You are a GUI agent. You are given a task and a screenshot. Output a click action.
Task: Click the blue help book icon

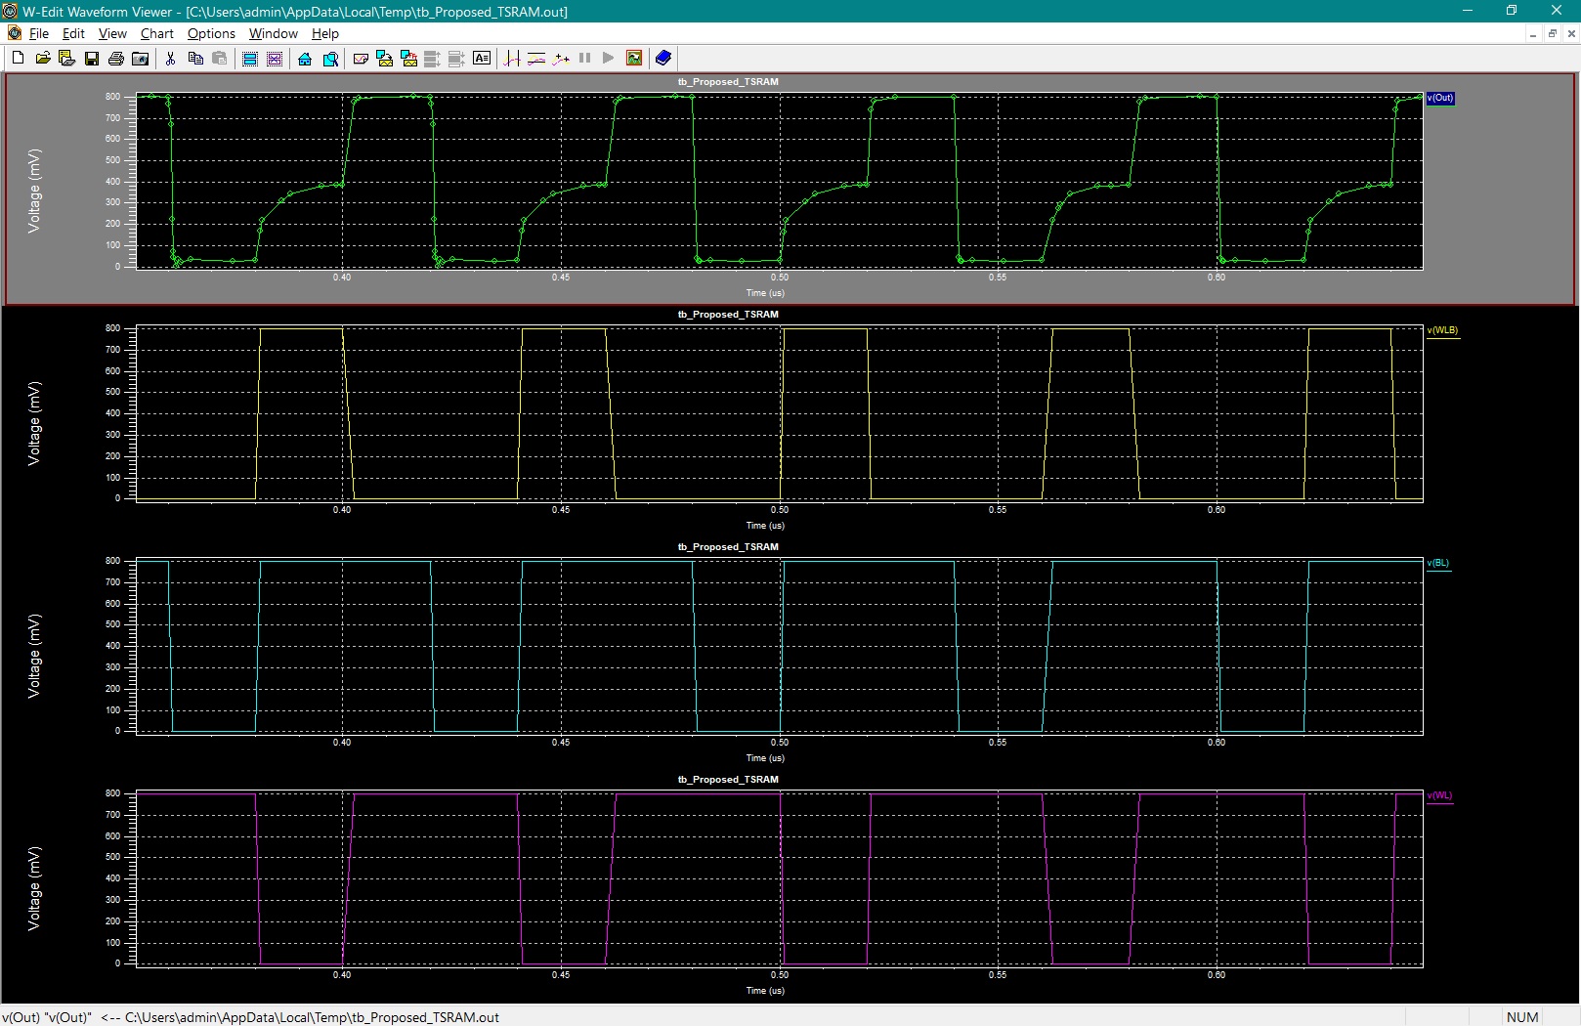click(663, 59)
